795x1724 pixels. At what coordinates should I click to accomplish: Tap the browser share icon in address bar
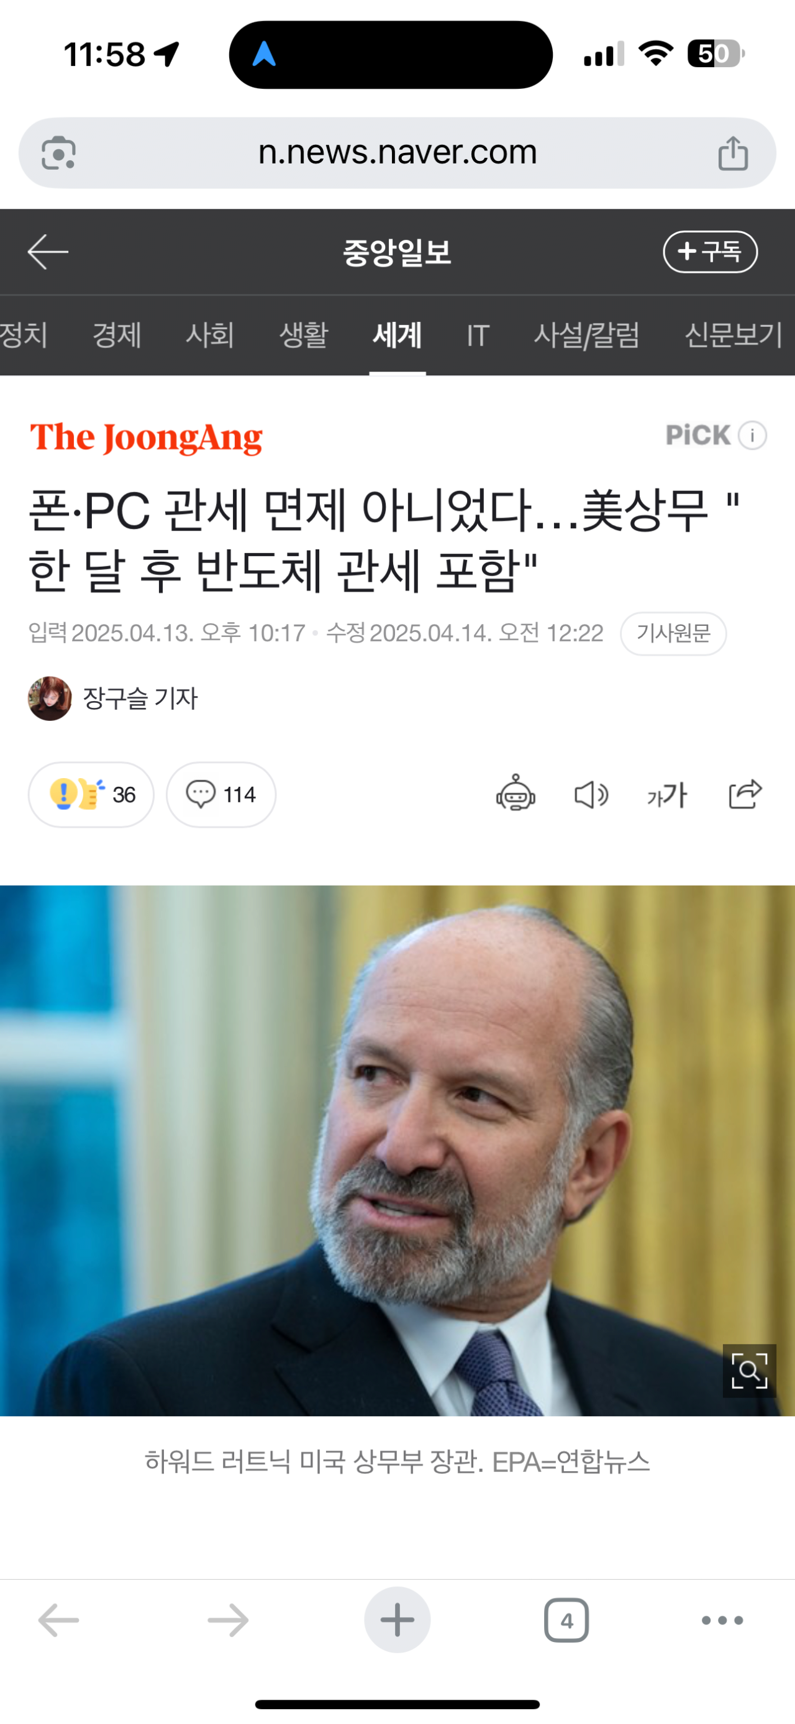[x=733, y=153]
